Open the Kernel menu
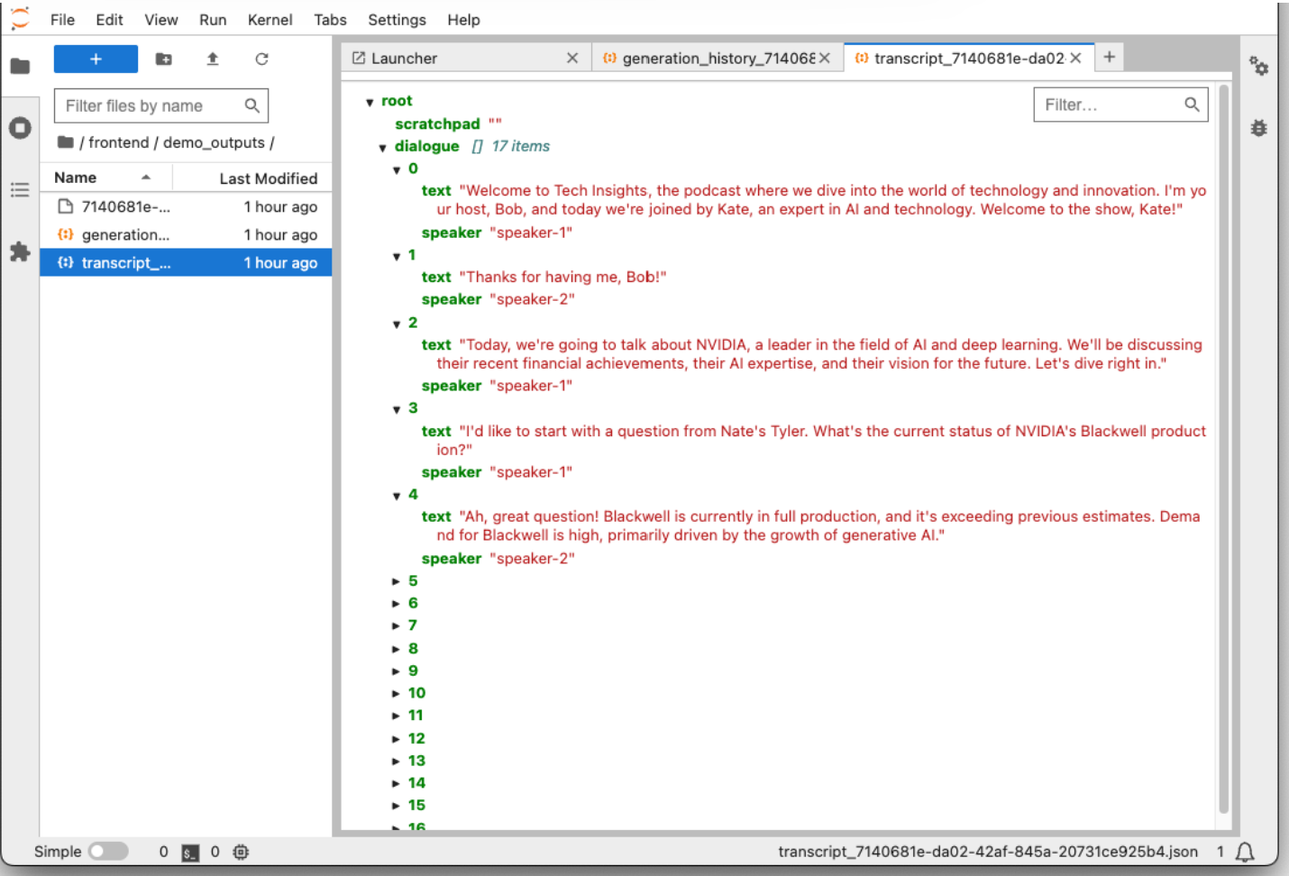The width and height of the screenshot is (1289, 876). (x=270, y=20)
